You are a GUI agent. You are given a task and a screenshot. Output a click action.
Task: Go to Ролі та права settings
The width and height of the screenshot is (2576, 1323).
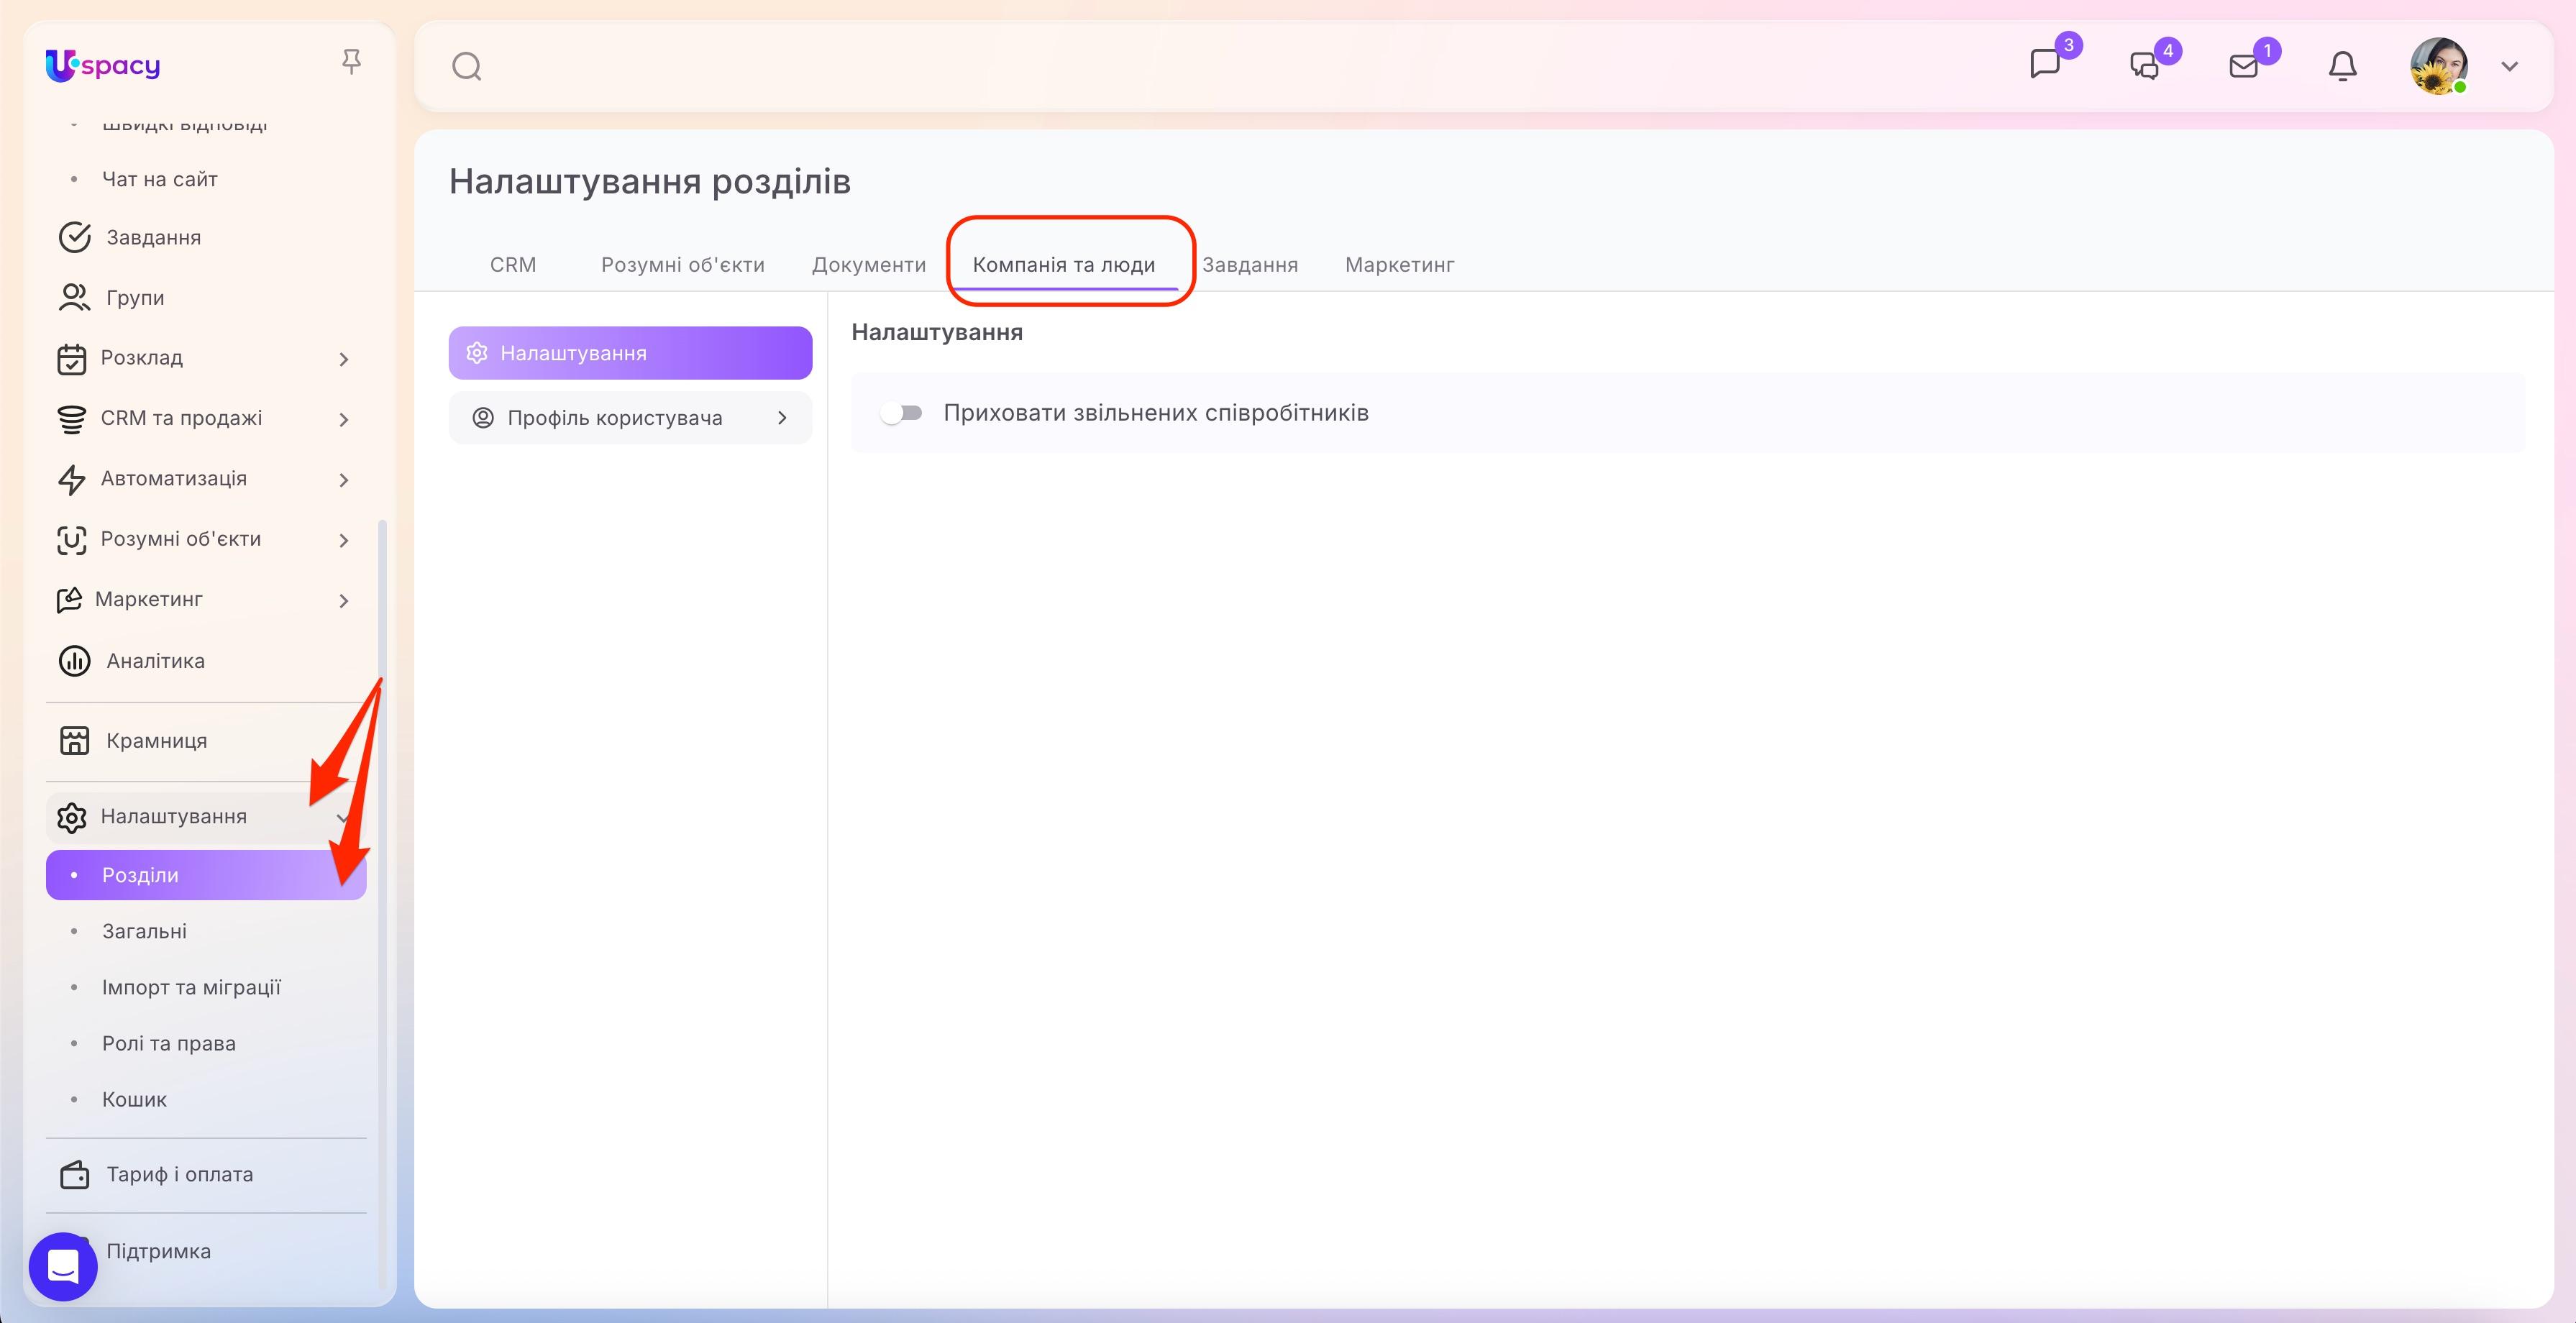[169, 1043]
